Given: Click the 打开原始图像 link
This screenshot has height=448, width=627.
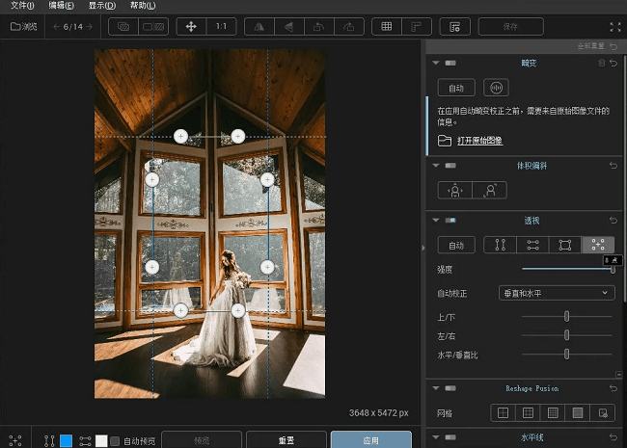Looking at the screenshot, I should [479, 141].
